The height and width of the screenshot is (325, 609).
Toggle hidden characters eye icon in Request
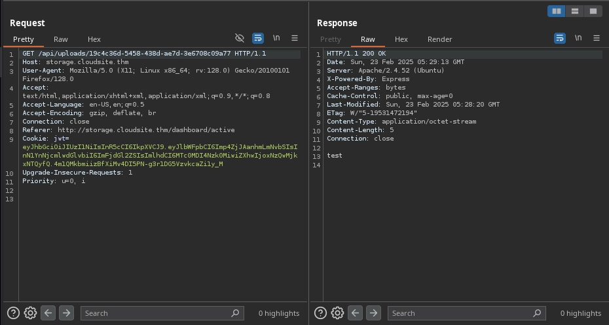click(x=240, y=39)
